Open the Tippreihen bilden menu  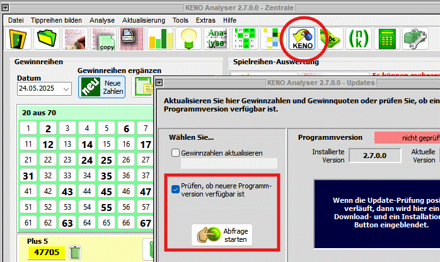point(56,20)
